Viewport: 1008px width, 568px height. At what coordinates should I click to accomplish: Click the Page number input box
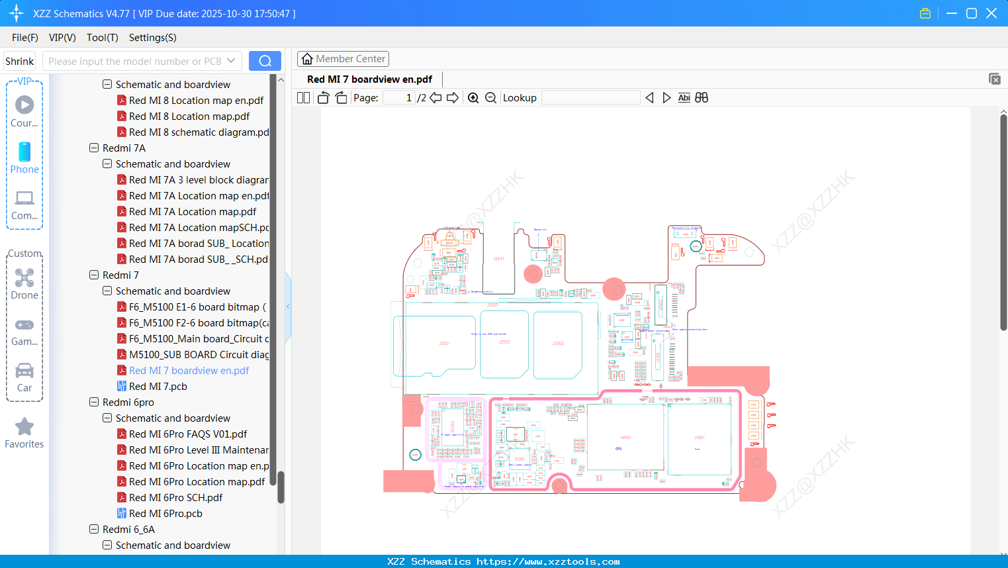click(x=399, y=98)
